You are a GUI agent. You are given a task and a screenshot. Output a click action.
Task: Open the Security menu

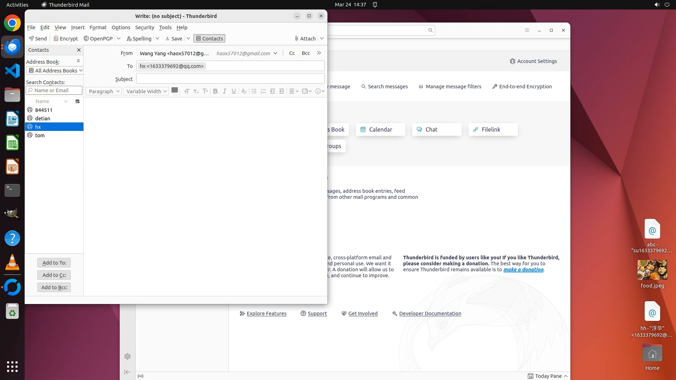pyautogui.click(x=144, y=27)
